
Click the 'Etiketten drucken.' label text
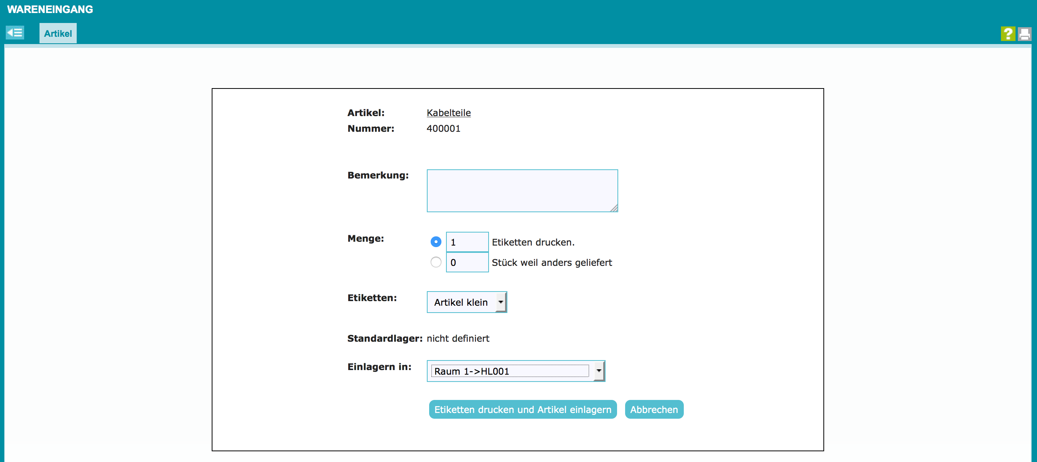tap(533, 242)
